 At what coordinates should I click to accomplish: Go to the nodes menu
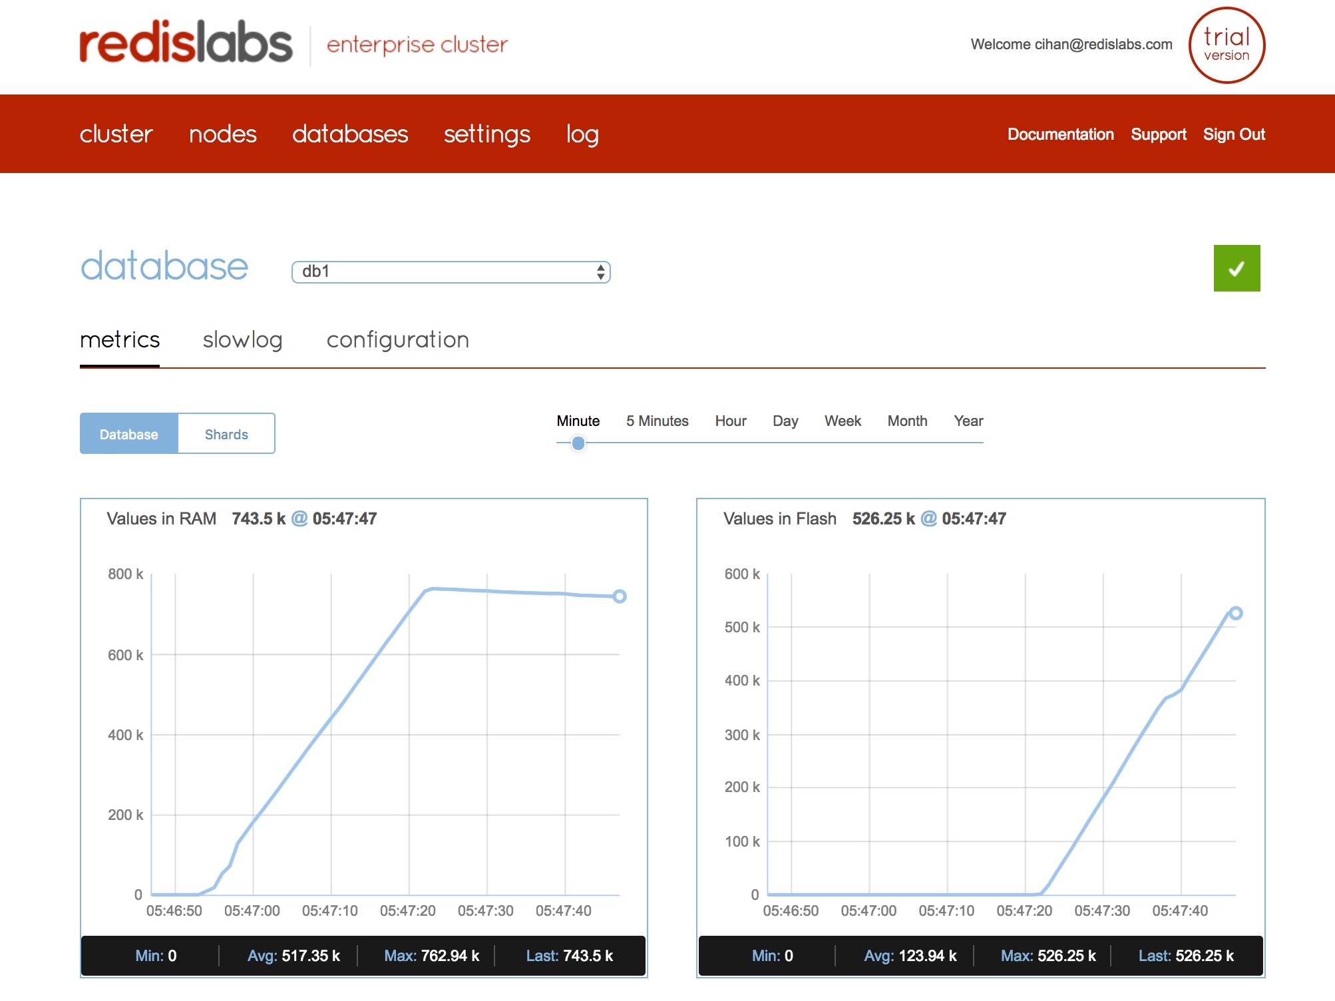click(x=222, y=134)
